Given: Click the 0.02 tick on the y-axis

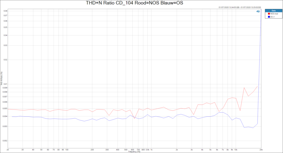Looking at the screenshot, I should pos(5,60).
